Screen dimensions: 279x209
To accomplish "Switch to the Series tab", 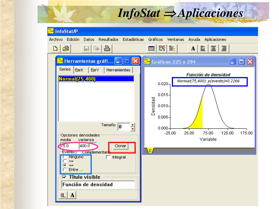I will [x=65, y=69].
